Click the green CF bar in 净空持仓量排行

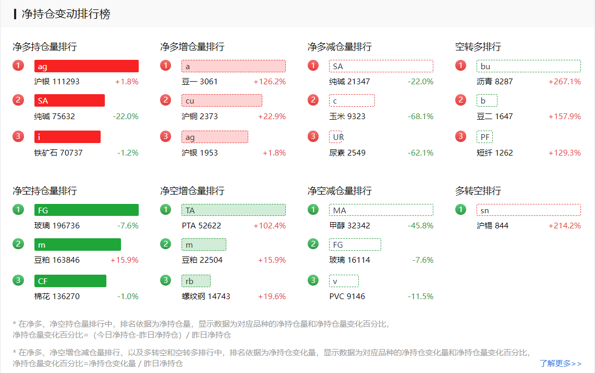pyautogui.click(x=70, y=281)
